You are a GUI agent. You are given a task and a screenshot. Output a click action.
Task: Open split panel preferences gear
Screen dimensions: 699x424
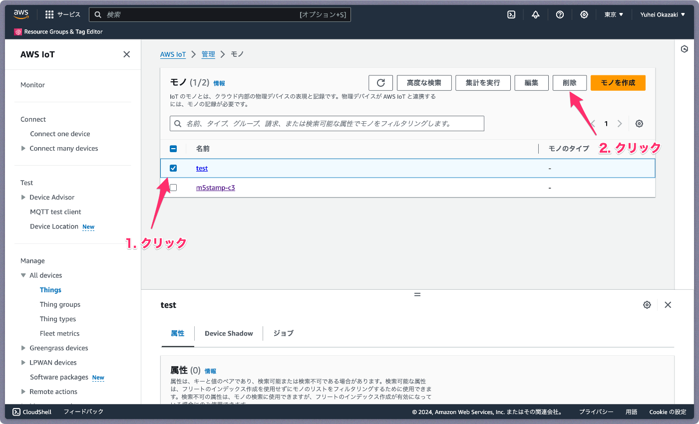pyautogui.click(x=647, y=305)
